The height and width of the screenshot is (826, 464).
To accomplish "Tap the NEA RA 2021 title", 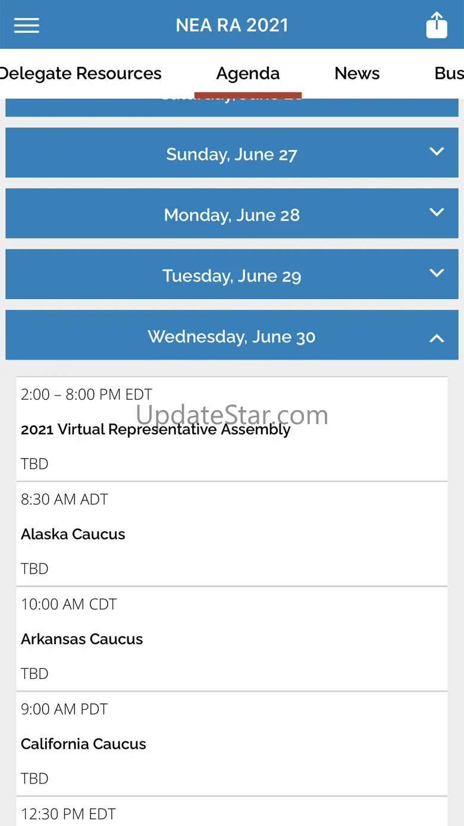I will [x=232, y=25].
